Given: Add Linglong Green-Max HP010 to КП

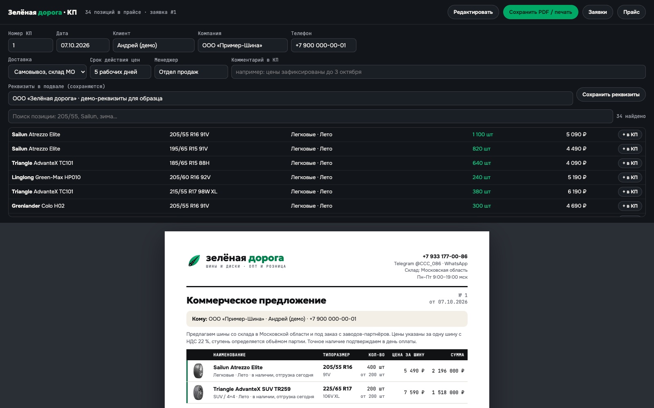Looking at the screenshot, I should pyautogui.click(x=630, y=177).
